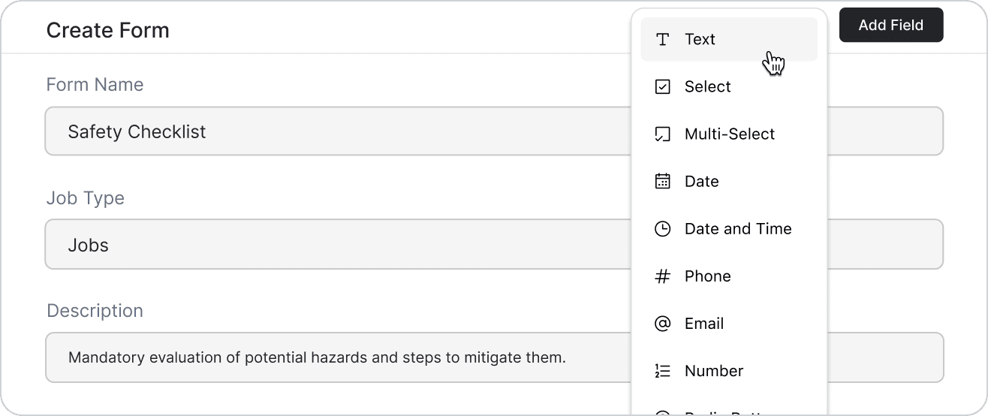Click the @ icon for Email

pos(662,324)
